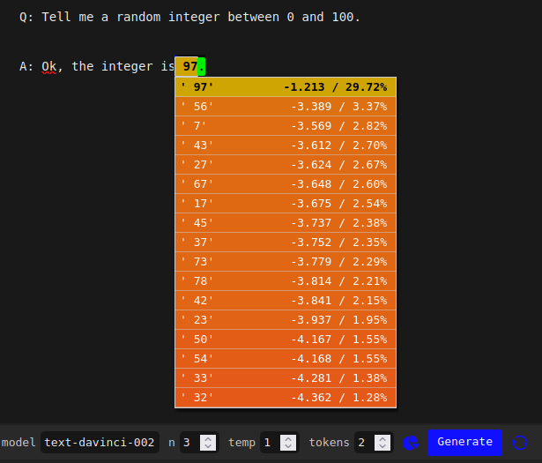Choose the ' 50' token row
542x463 pixels.
click(x=286, y=340)
